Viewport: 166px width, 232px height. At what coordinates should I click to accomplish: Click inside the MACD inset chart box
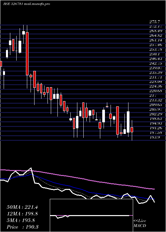click(x=91, y=215)
